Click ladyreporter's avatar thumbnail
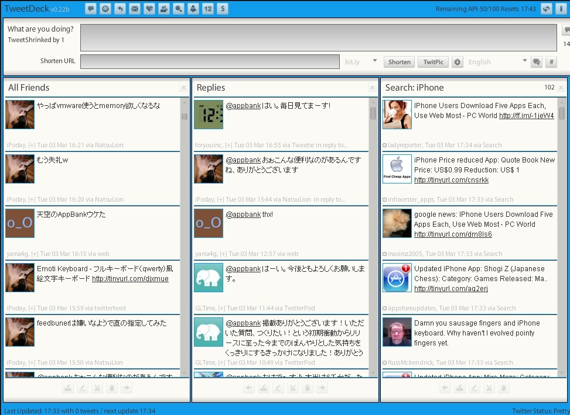This screenshot has height=415, width=570. [397, 115]
